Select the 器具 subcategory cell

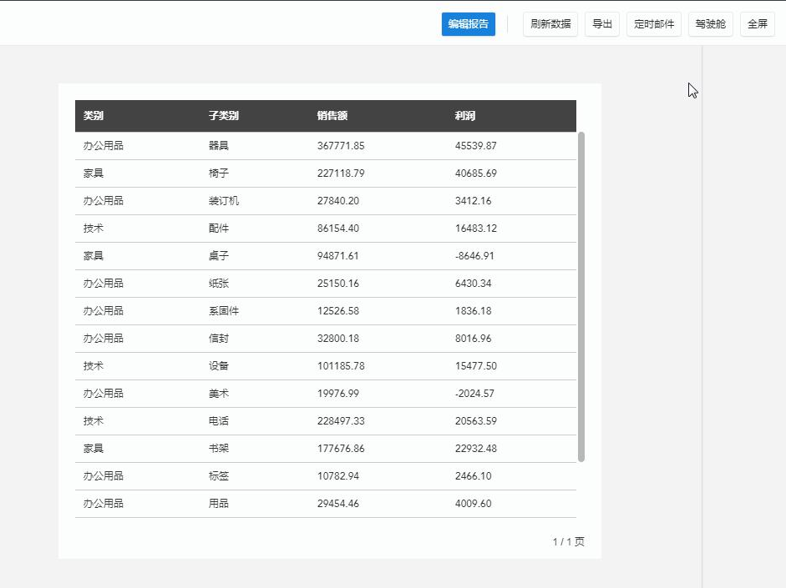(218, 146)
